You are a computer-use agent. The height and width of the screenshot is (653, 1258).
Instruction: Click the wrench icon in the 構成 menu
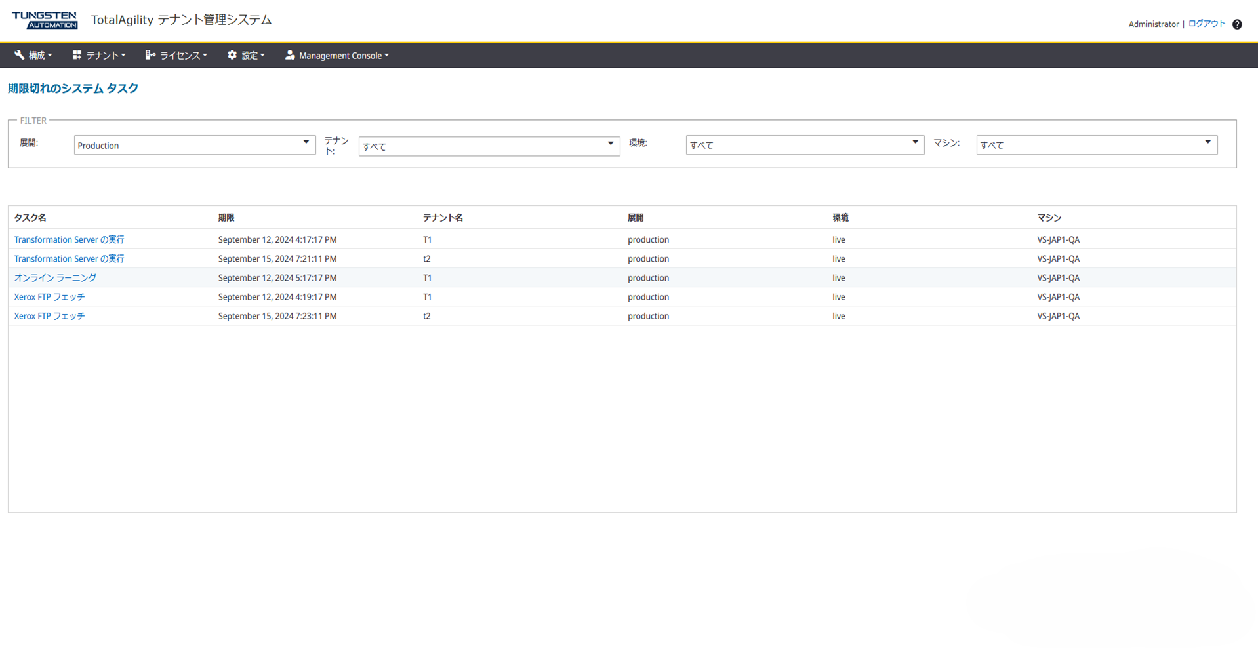(20, 55)
